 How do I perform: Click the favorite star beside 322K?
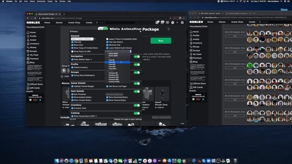62,76
